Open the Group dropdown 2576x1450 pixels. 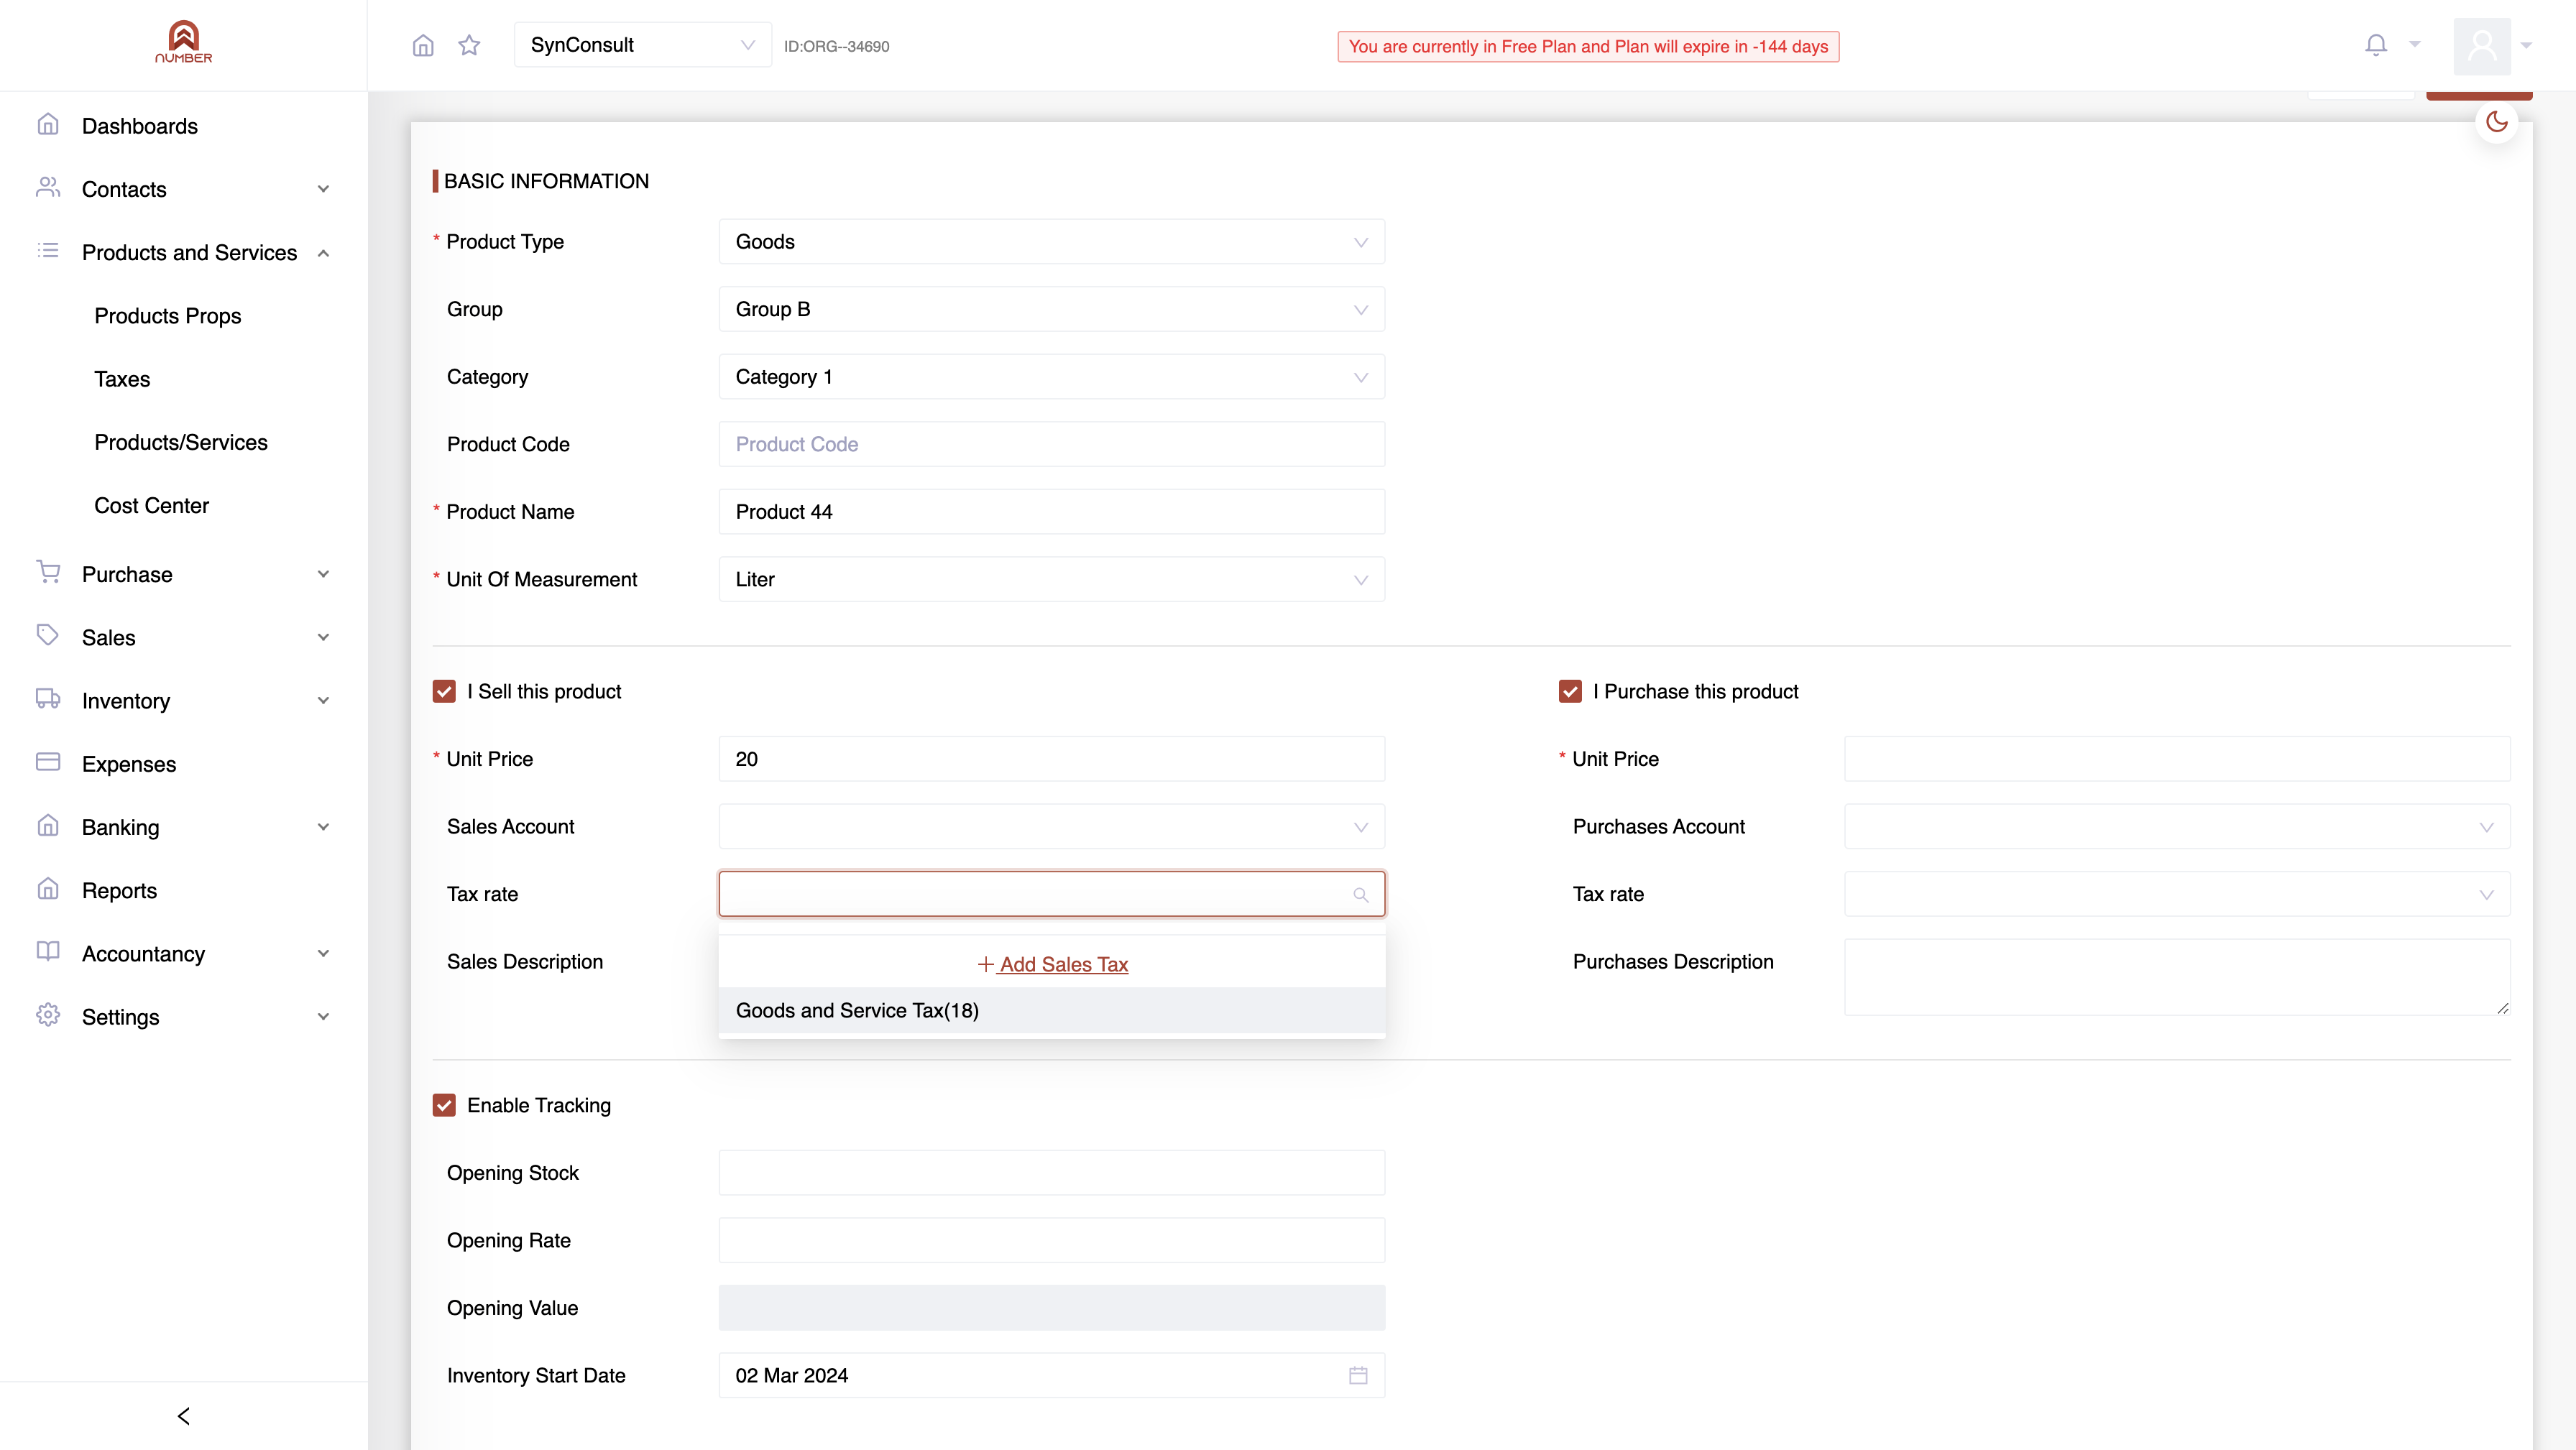pos(1052,309)
